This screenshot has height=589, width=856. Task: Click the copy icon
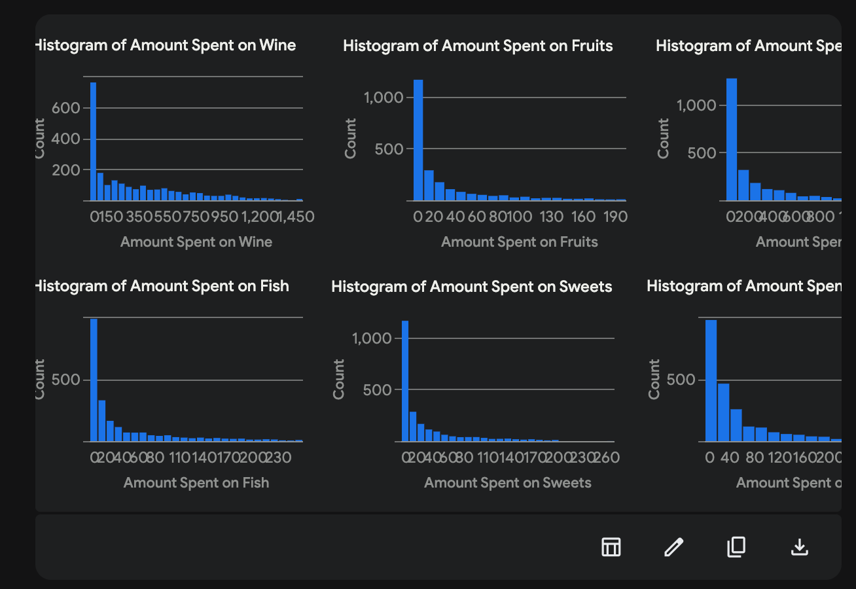coord(736,546)
